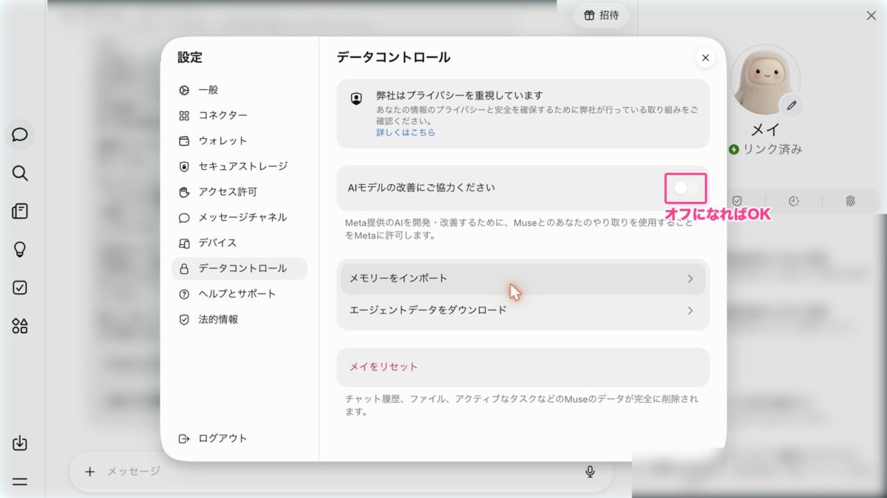Open the search icon in left sidebar
Screen dimensions: 887x498
click(x=20, y=174)
